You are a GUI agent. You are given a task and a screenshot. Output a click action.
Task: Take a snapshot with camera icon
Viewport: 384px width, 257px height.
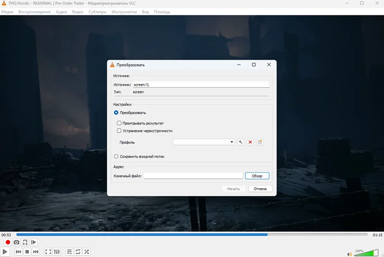tap(16, 243)
